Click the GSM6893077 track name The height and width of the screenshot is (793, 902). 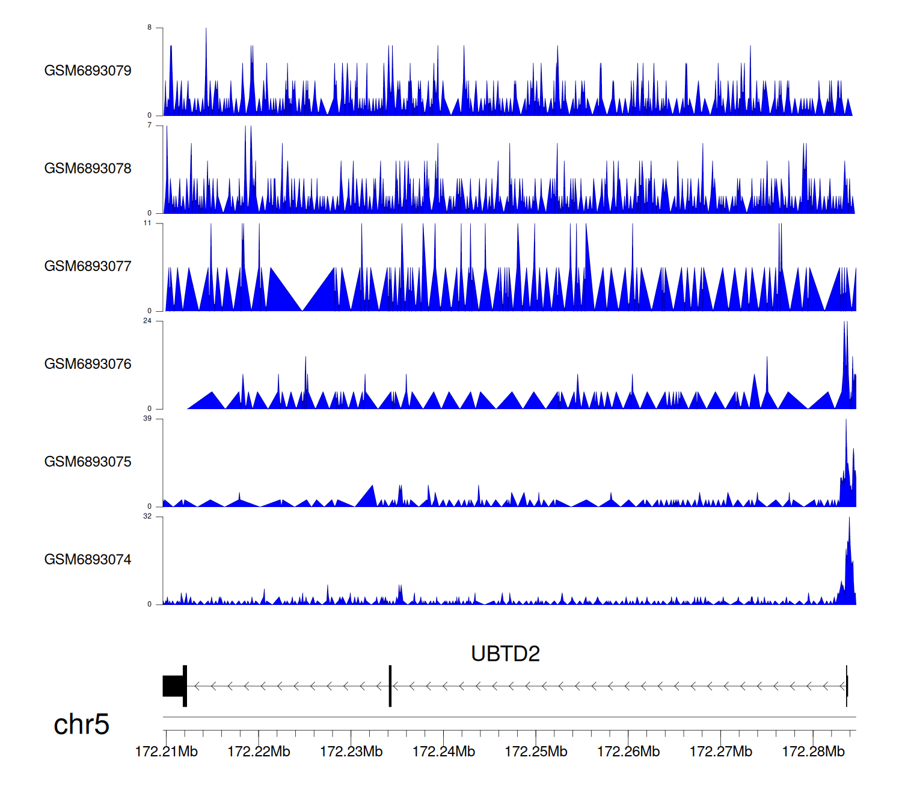click(88, 266)
